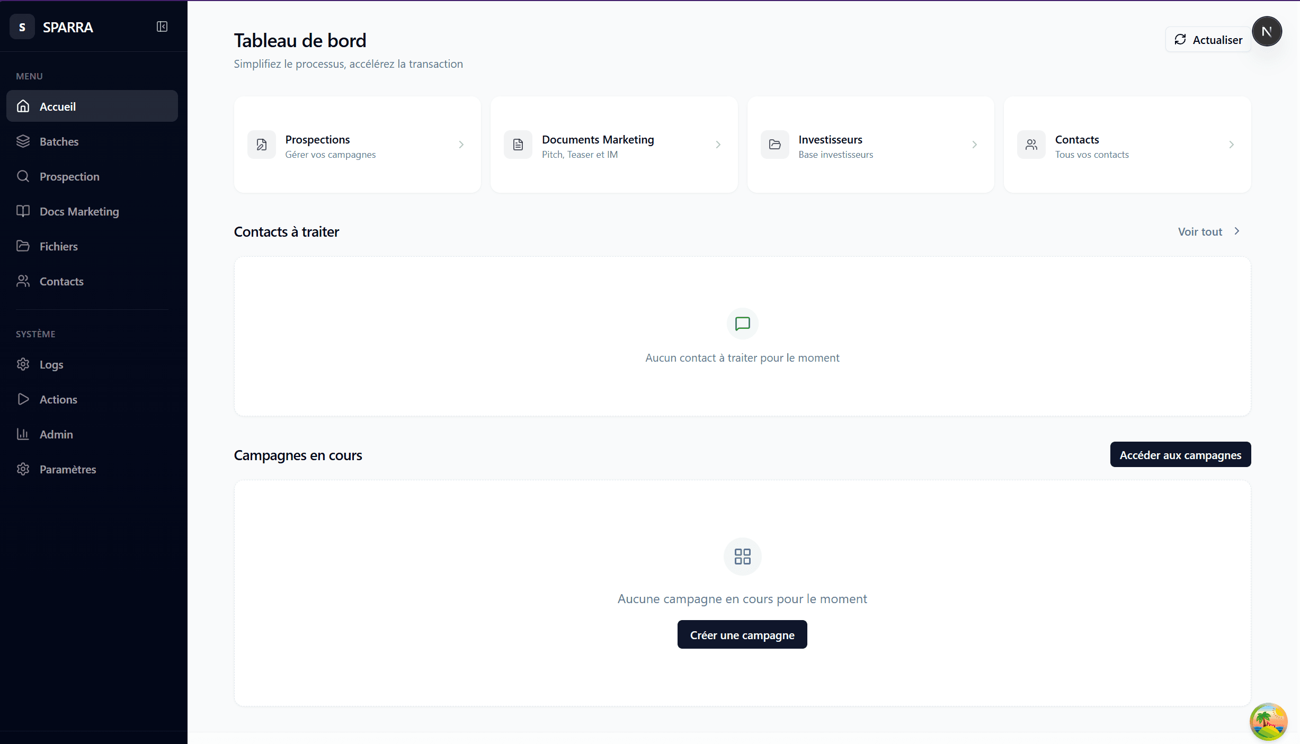Screen dimensions: 1300x744
Task: Expand the Prospections card chevron
Action: [x=461, y=145]
